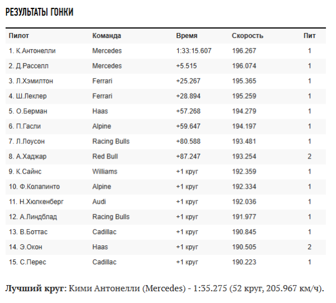This screenshot has height=303, width=336.
Task: Click Red Bull team of А.Хаджар
Action: [x=105, y=157]
